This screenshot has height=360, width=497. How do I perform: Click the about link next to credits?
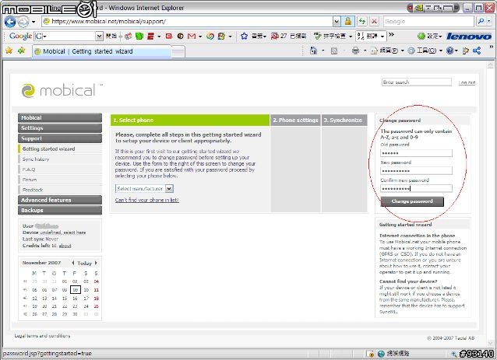[x=65, y=246]
